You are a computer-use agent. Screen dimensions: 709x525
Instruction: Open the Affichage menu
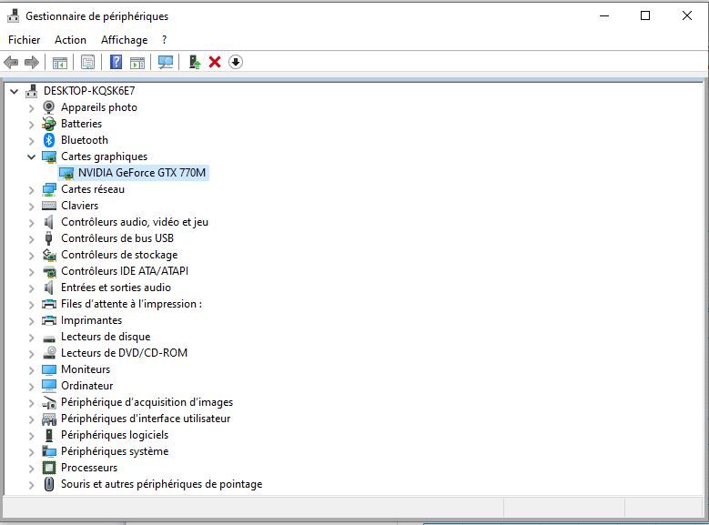click(125, 40)
